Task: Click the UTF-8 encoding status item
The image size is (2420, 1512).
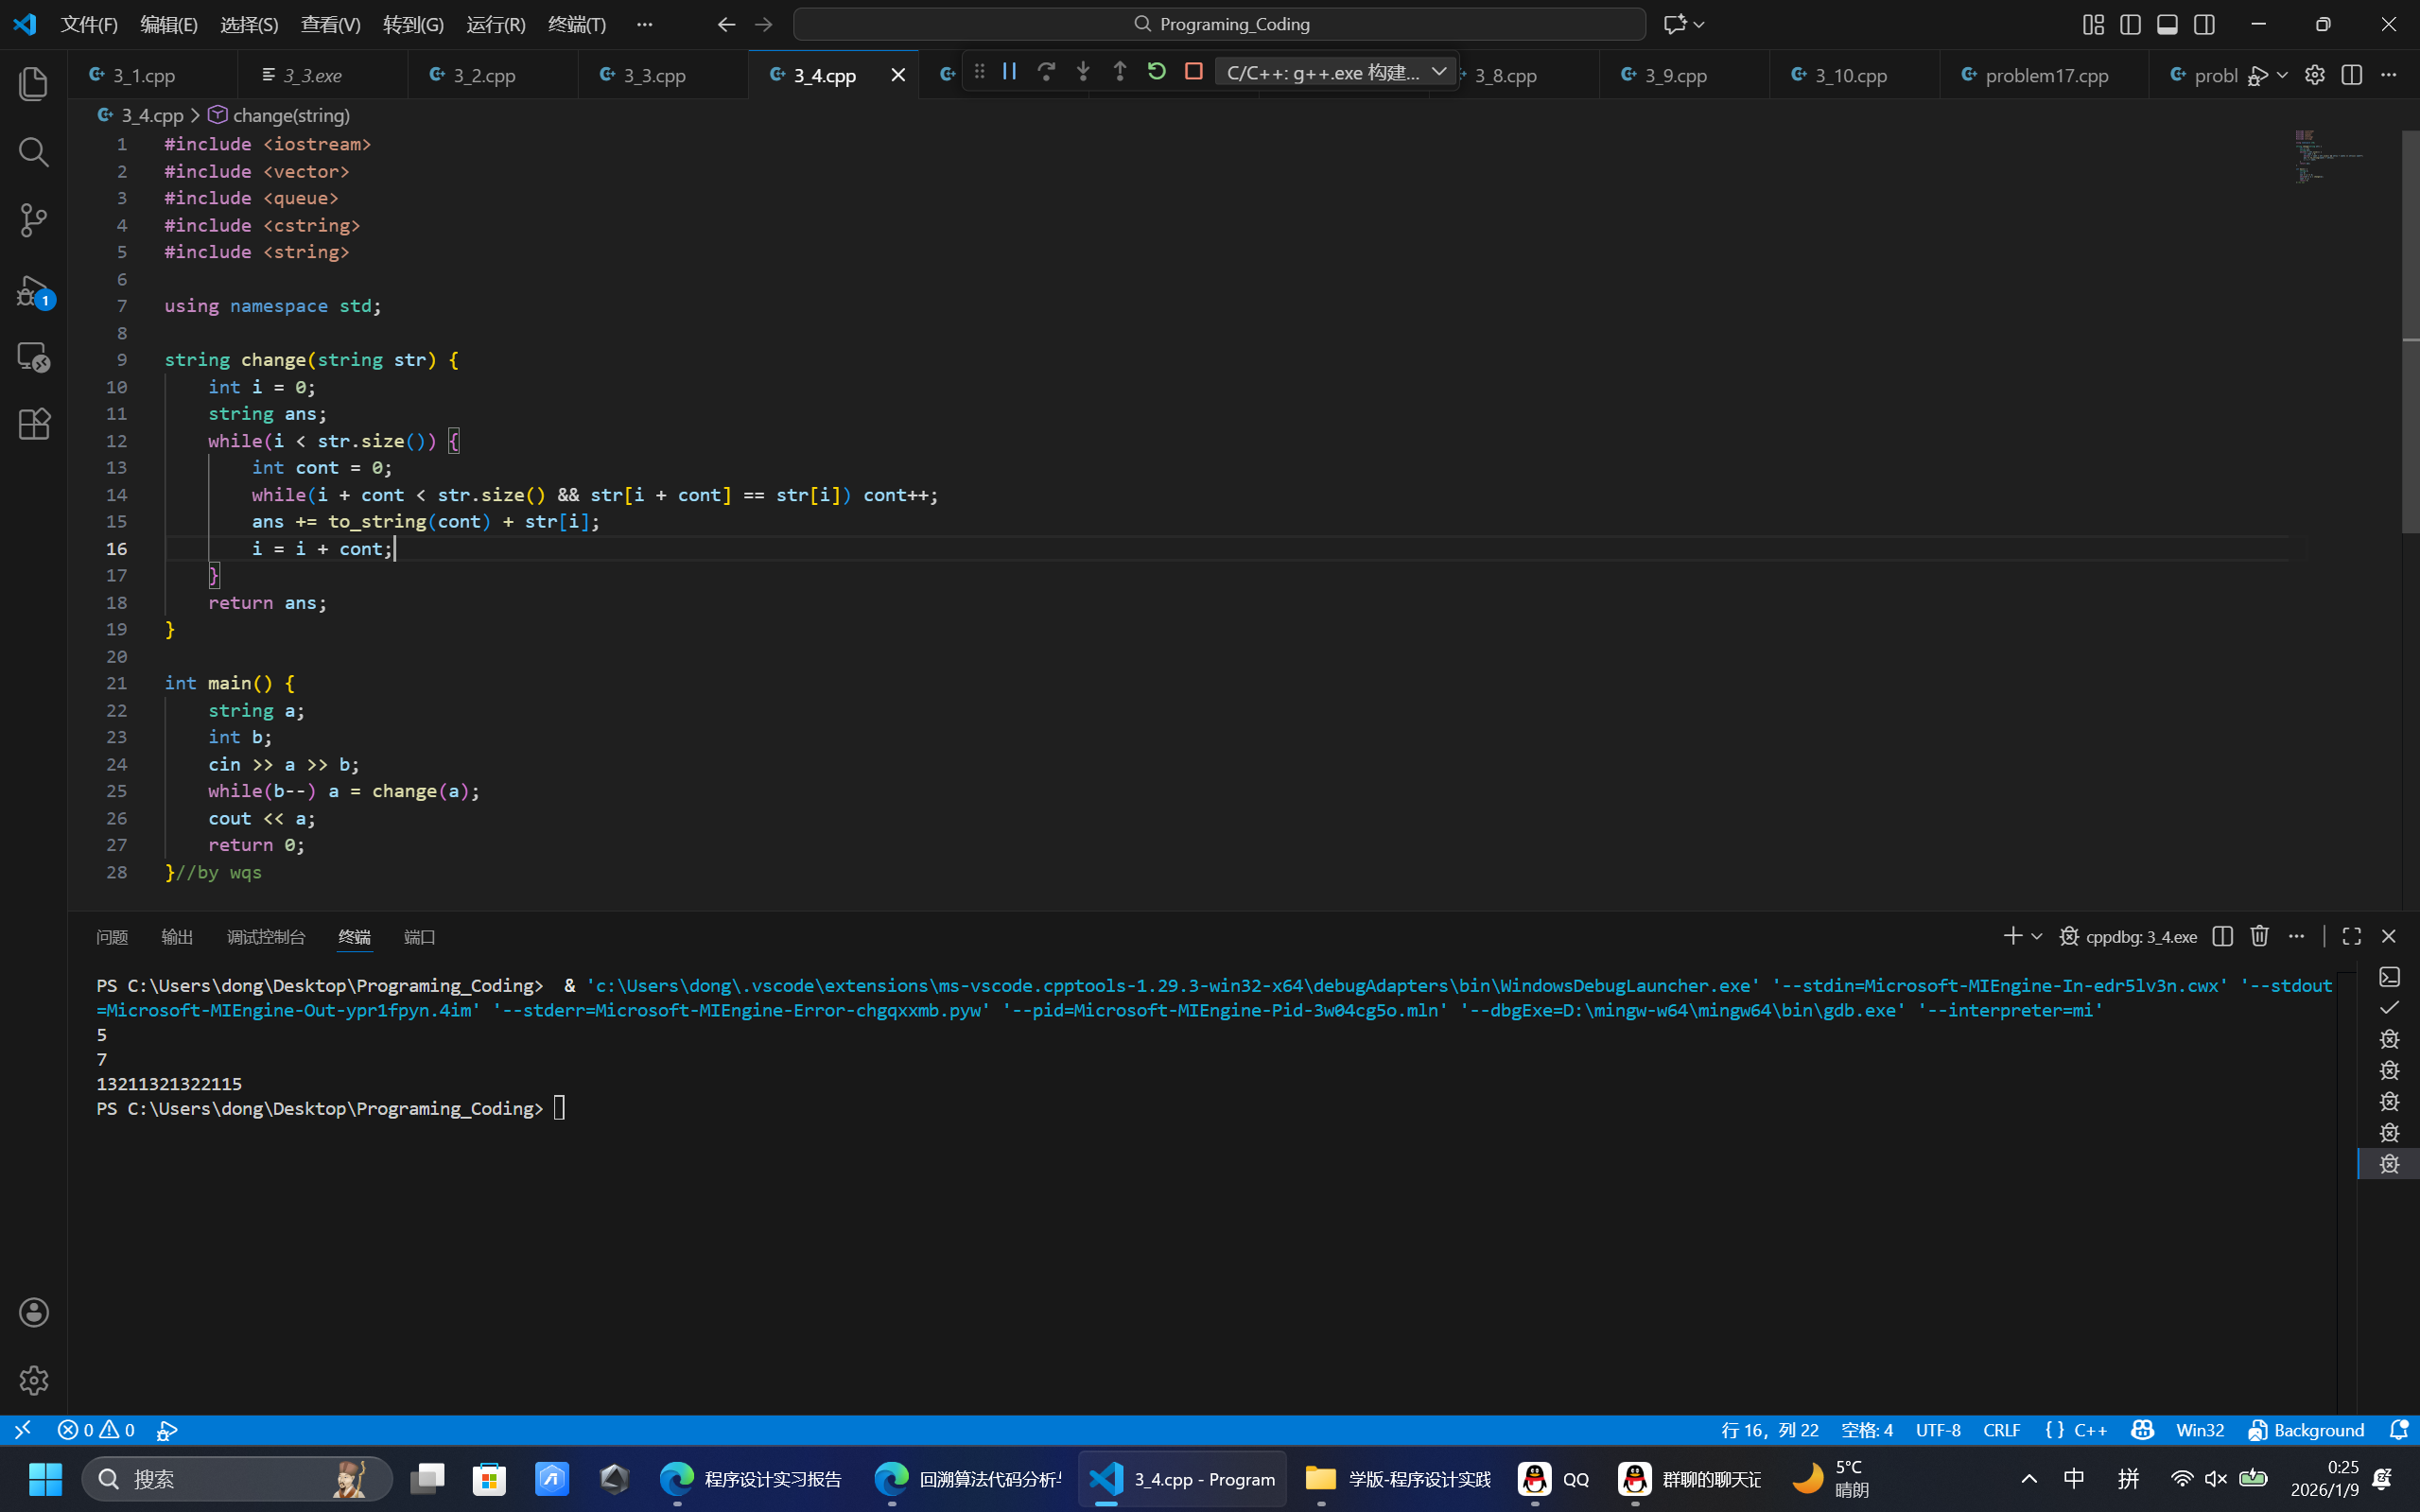Action: click(1937, 1430)
